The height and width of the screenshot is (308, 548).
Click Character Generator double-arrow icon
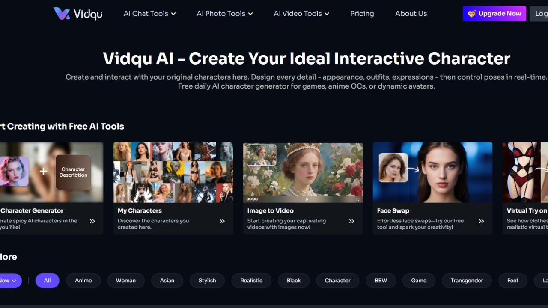point(92,221)
